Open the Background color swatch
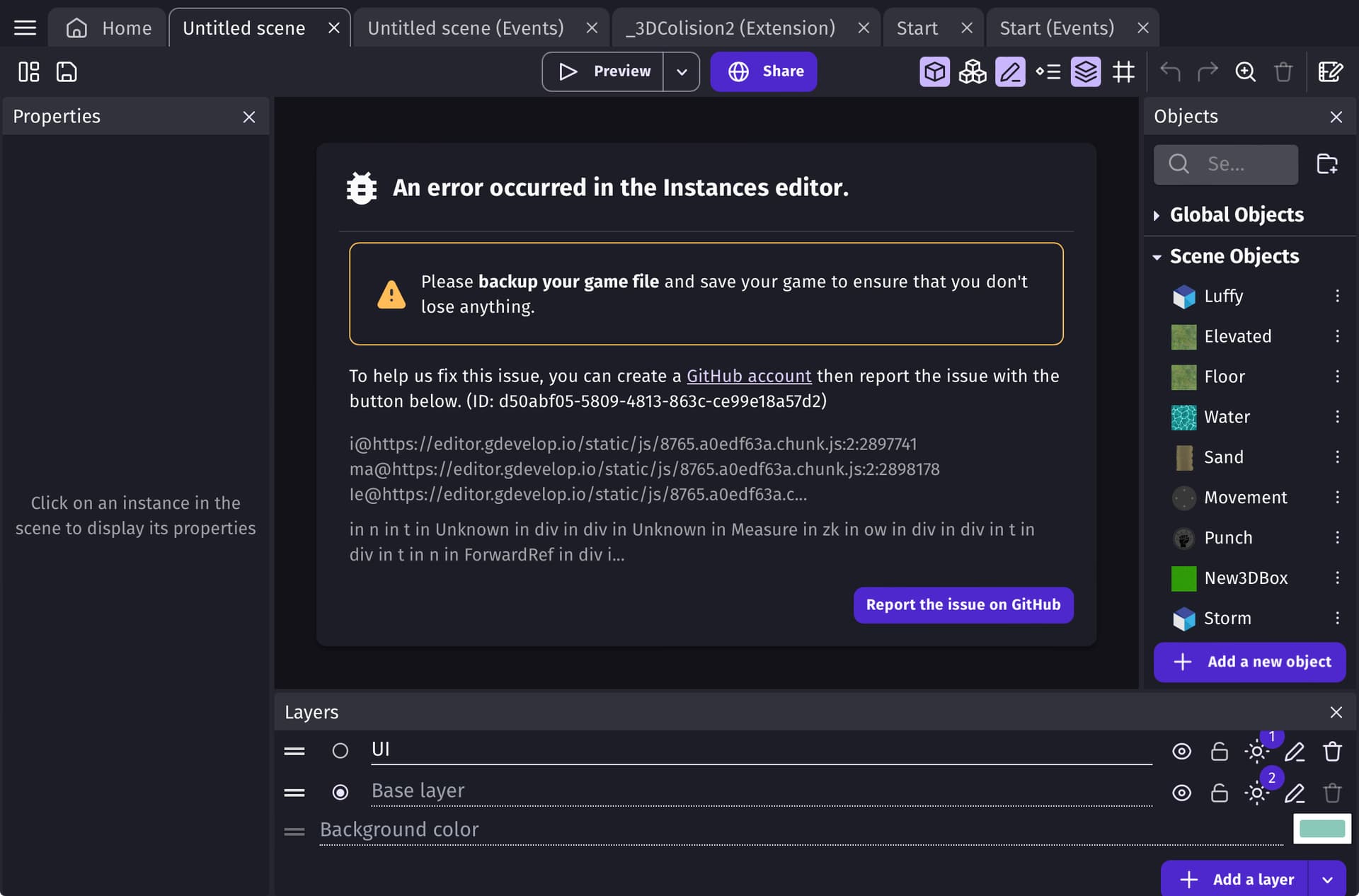 1321,829
